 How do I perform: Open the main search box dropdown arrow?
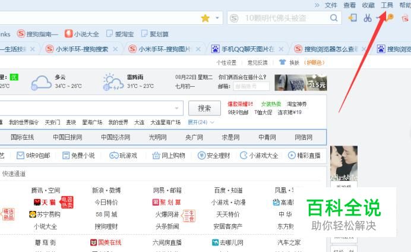click(x=176, y=108)
